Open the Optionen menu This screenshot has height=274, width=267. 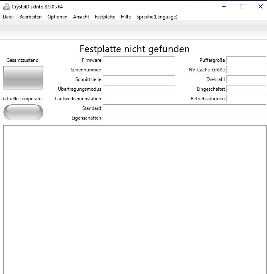[x=57, y=17]
